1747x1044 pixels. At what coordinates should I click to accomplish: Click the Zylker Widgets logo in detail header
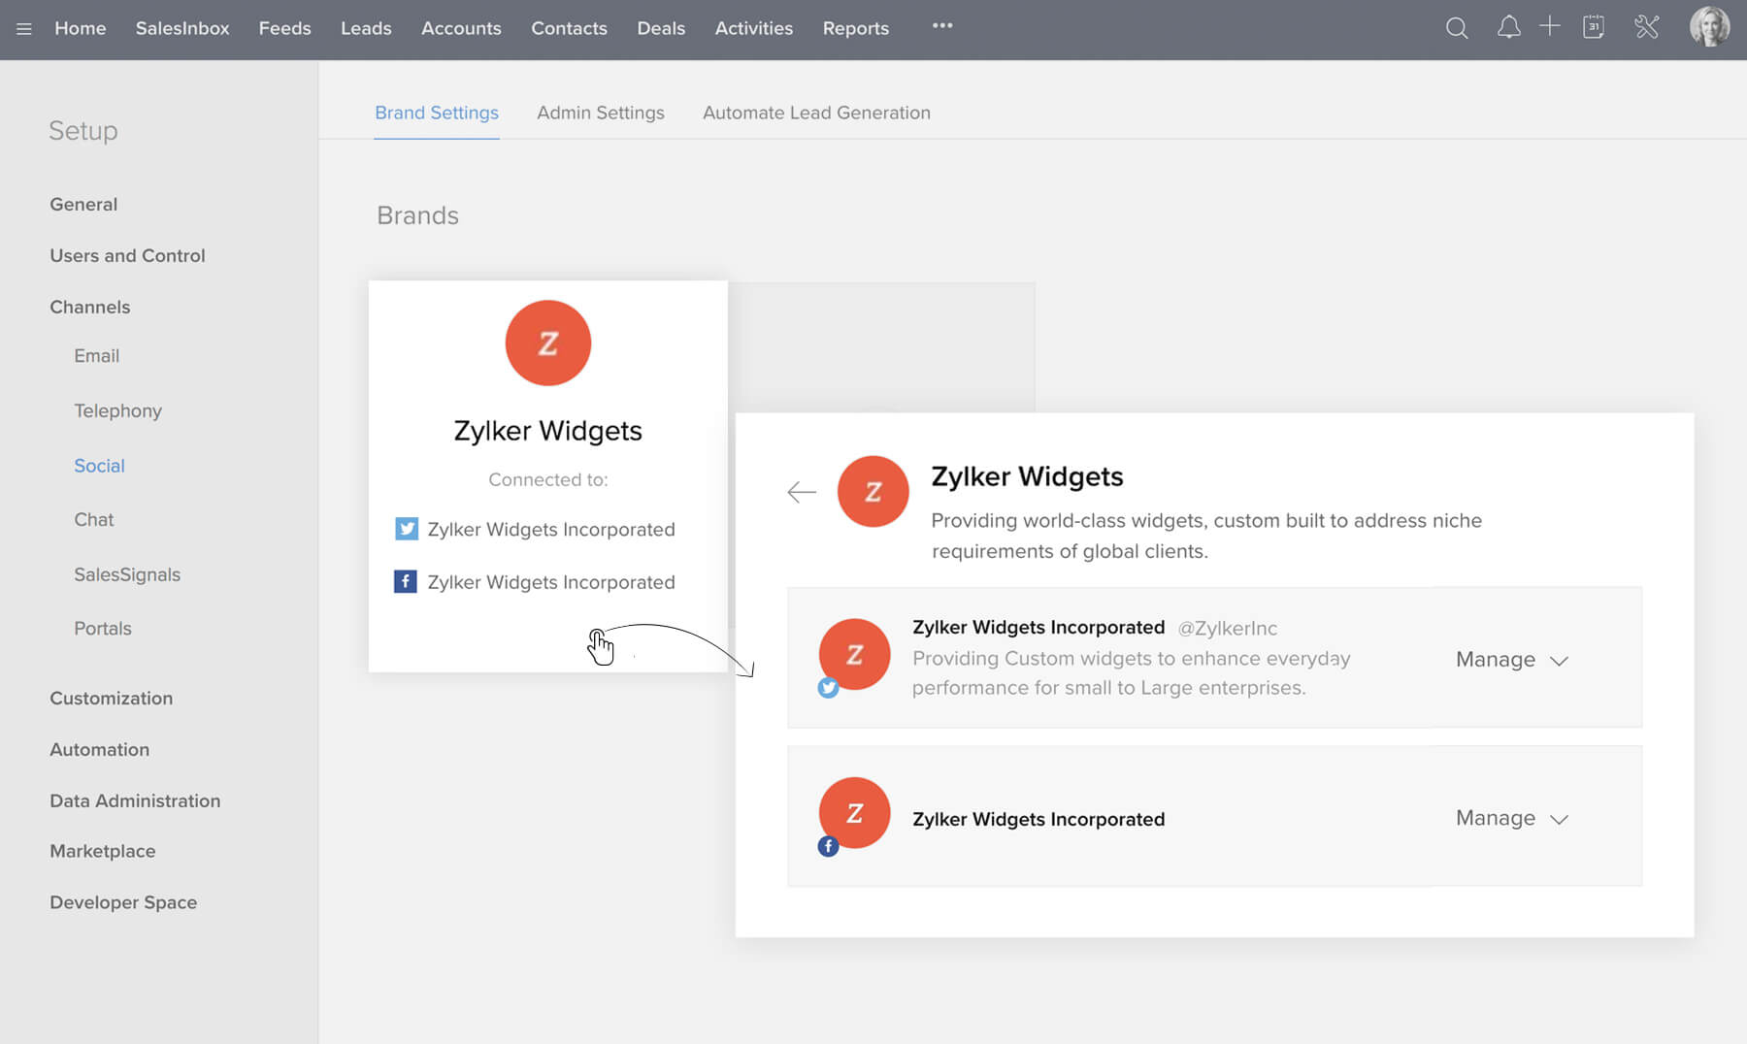point(873,492)
